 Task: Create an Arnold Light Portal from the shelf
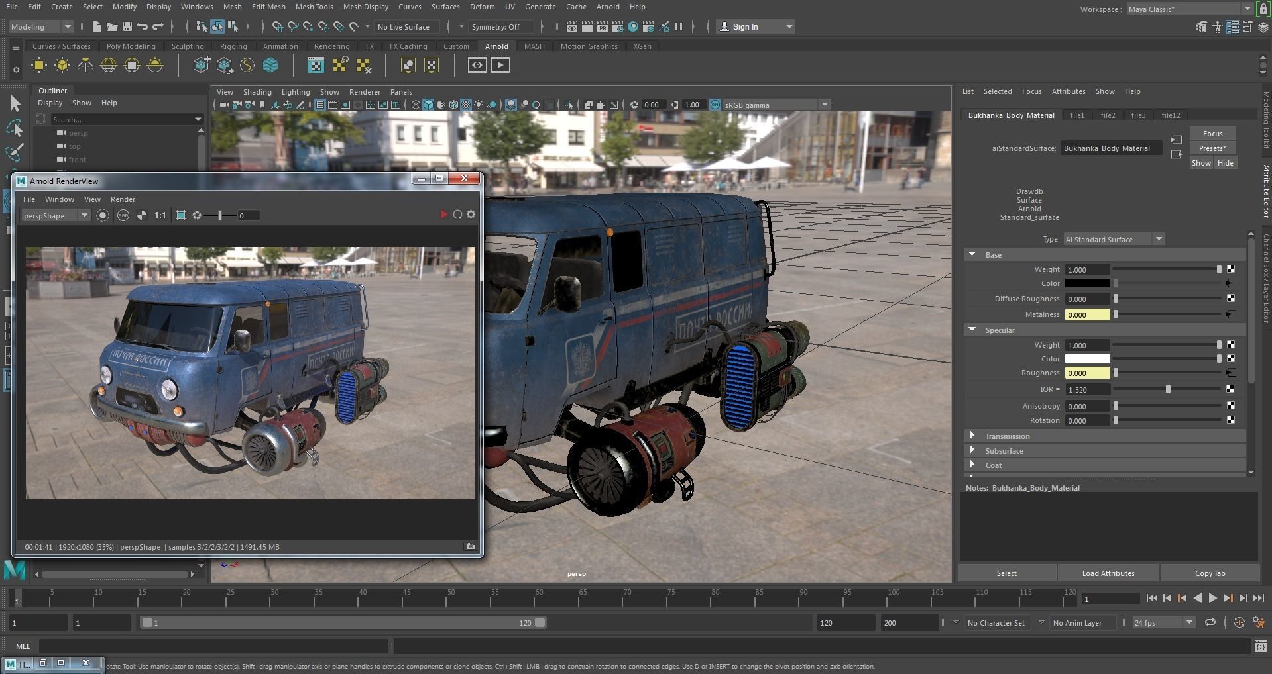click(132, 65)
